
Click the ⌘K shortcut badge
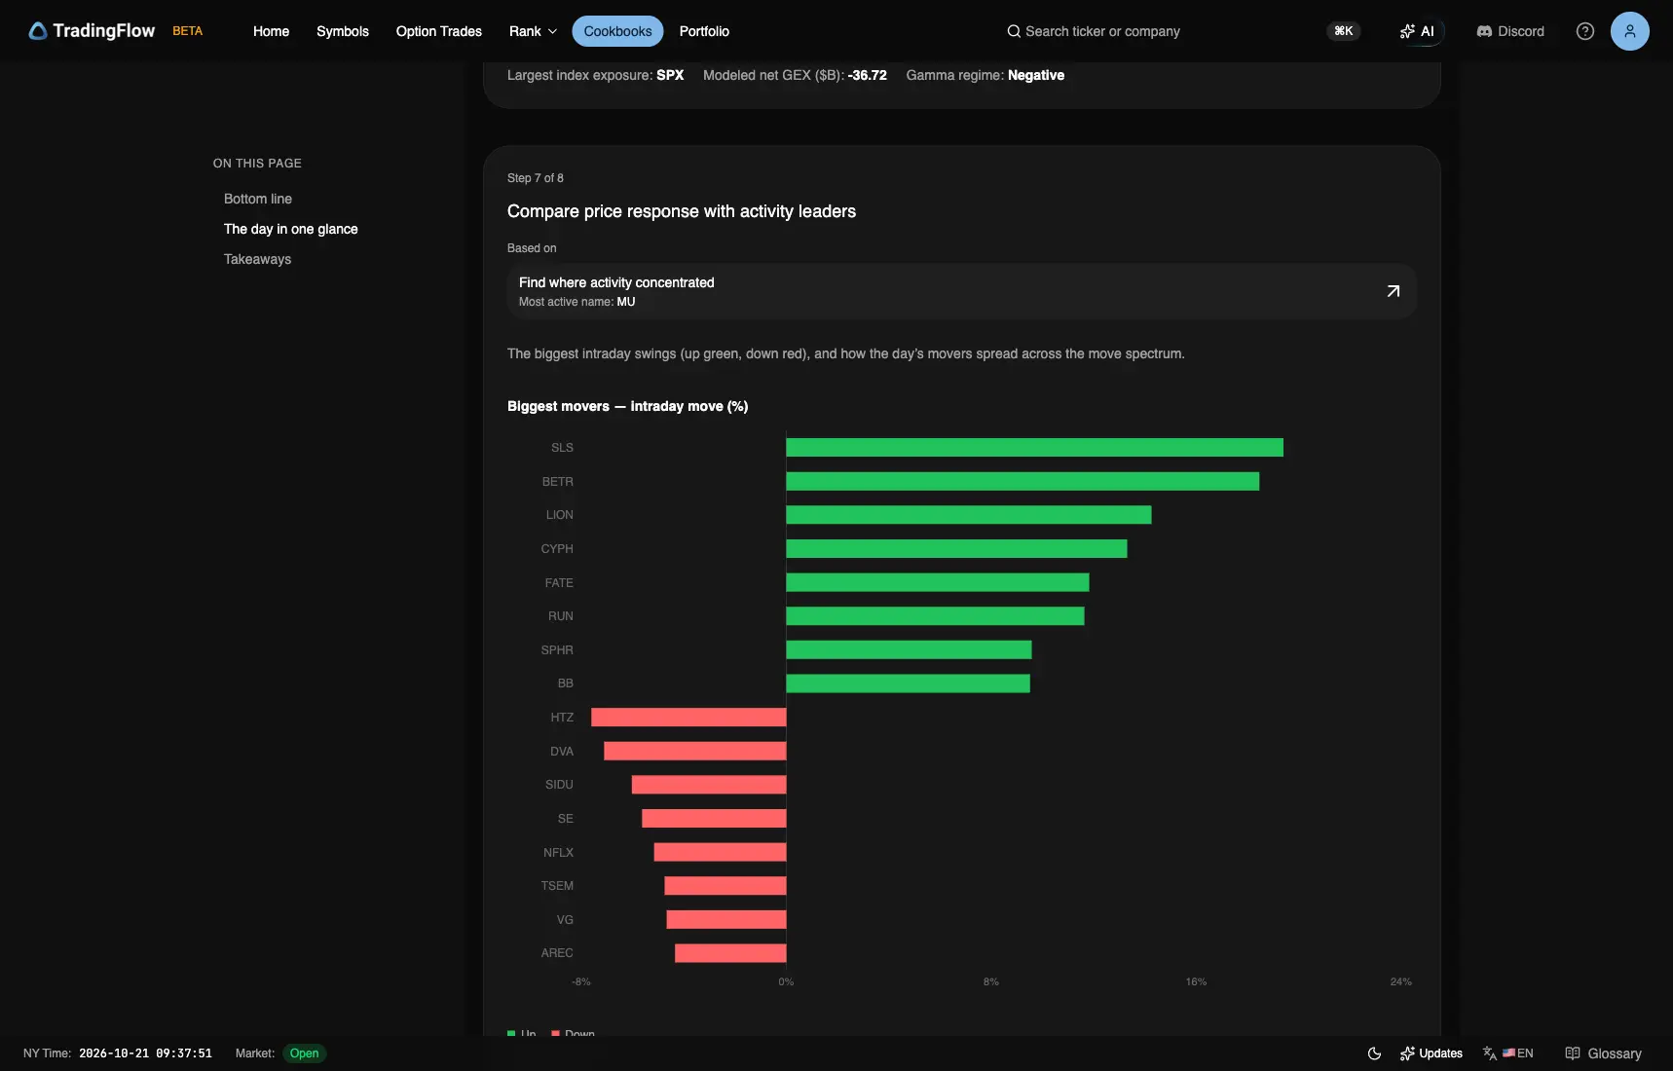pos(1344,31)
